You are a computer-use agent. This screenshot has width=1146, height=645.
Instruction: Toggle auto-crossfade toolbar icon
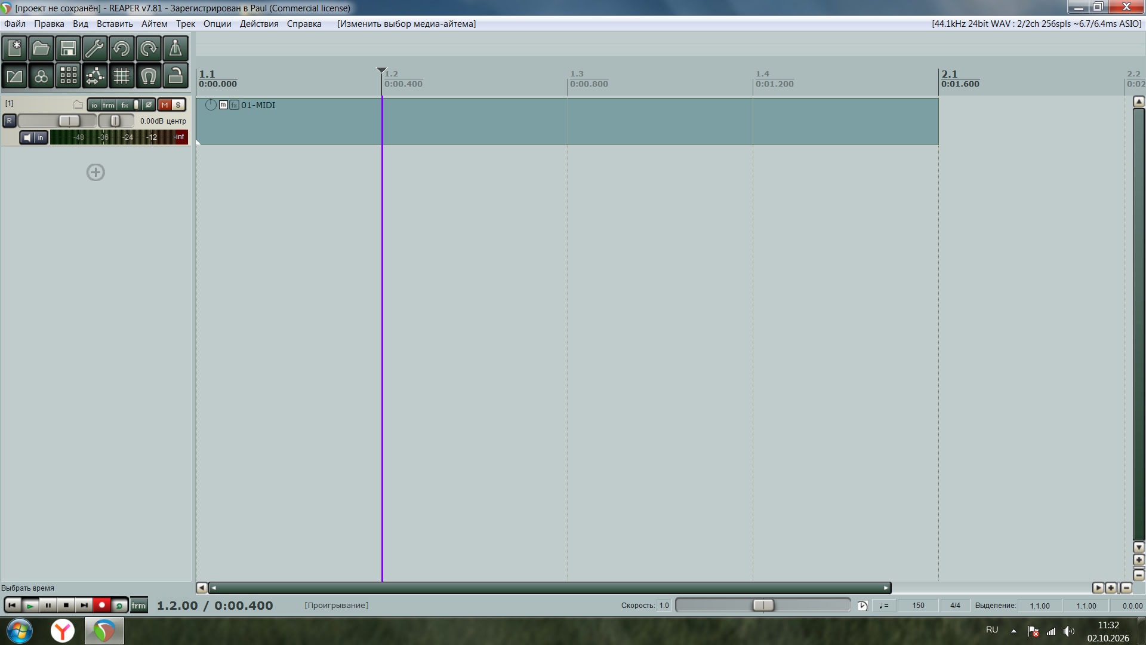(14, 76)
